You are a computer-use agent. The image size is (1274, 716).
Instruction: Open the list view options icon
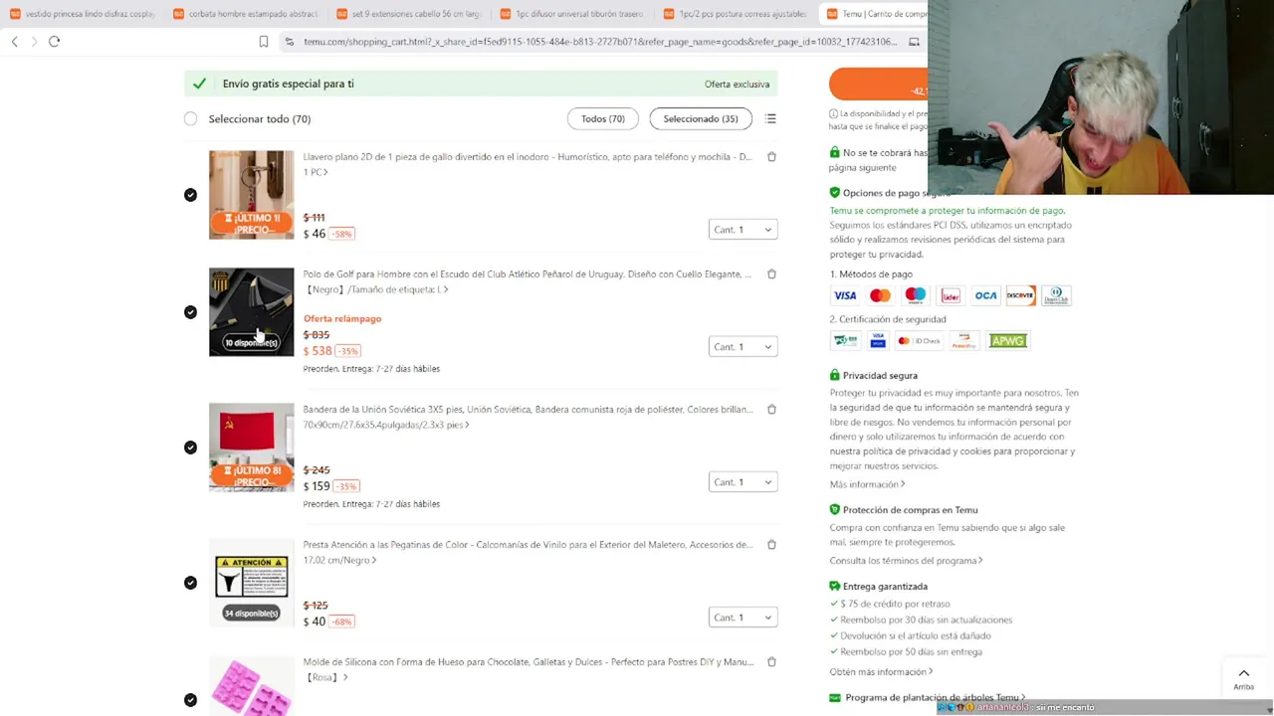pos(770,118)
